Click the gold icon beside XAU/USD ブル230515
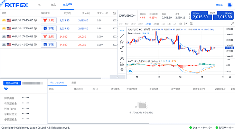 pos(4,20)
